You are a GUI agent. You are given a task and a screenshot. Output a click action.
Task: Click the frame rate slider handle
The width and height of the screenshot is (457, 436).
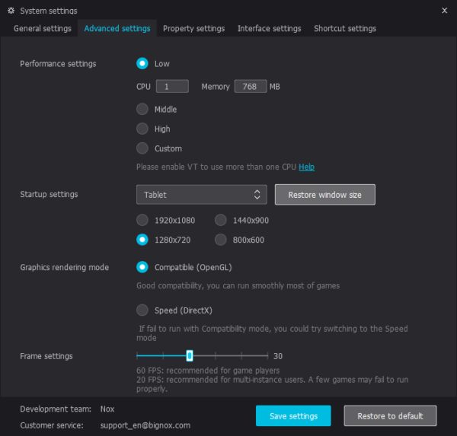click(x=190, y=355)
